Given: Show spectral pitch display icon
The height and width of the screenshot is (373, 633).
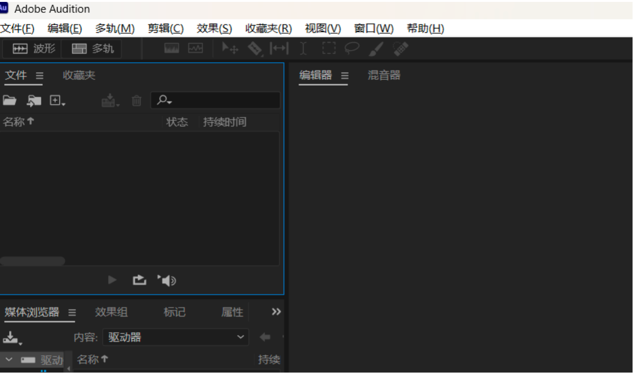Looking at the screenshot, I should pos(195,48).
